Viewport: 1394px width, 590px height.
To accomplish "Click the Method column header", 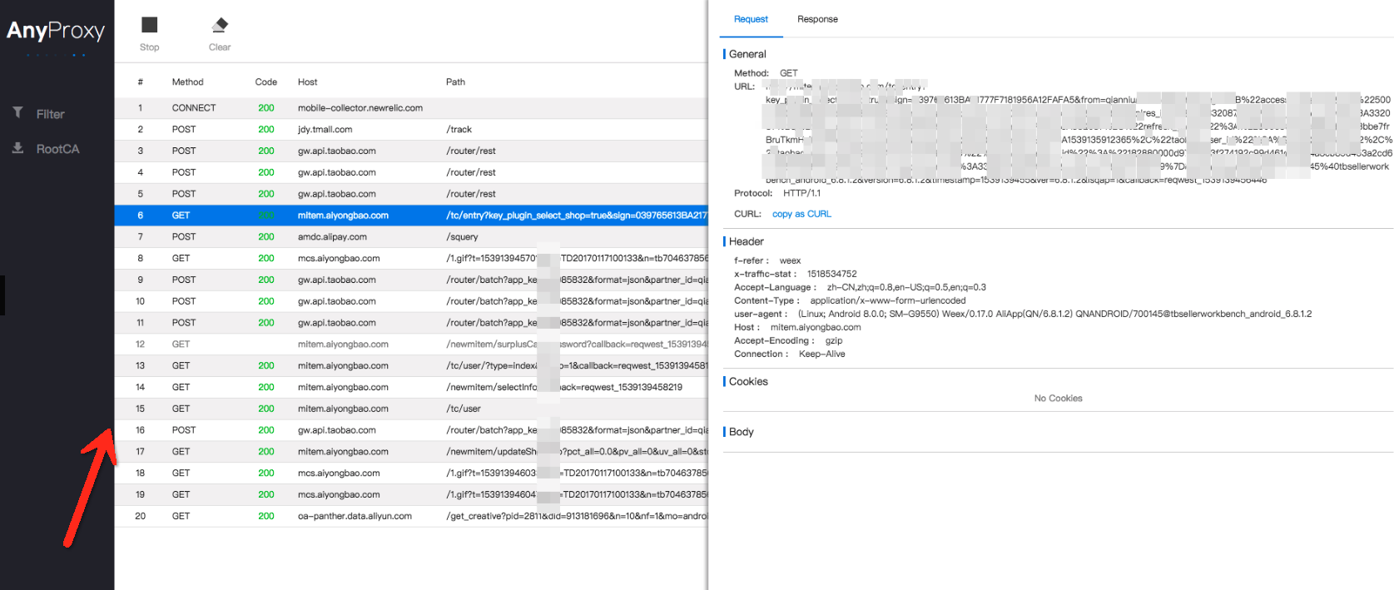I will click(187, 82).
